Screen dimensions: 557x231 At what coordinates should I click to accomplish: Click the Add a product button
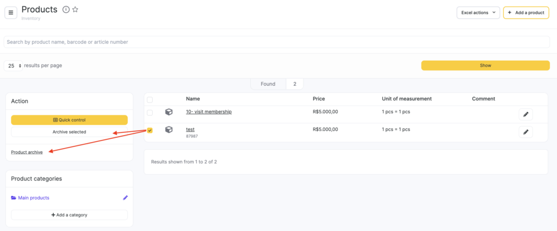[x=525, y=12]
